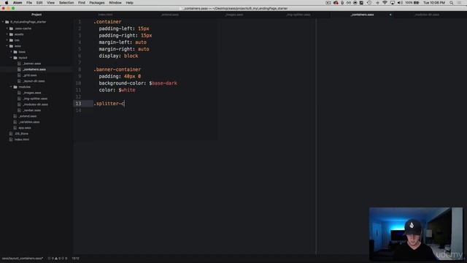This screenshot has width=467, height=263.
Task: Open _variables.sass in the tree
Action: click(x=29, y=122)
